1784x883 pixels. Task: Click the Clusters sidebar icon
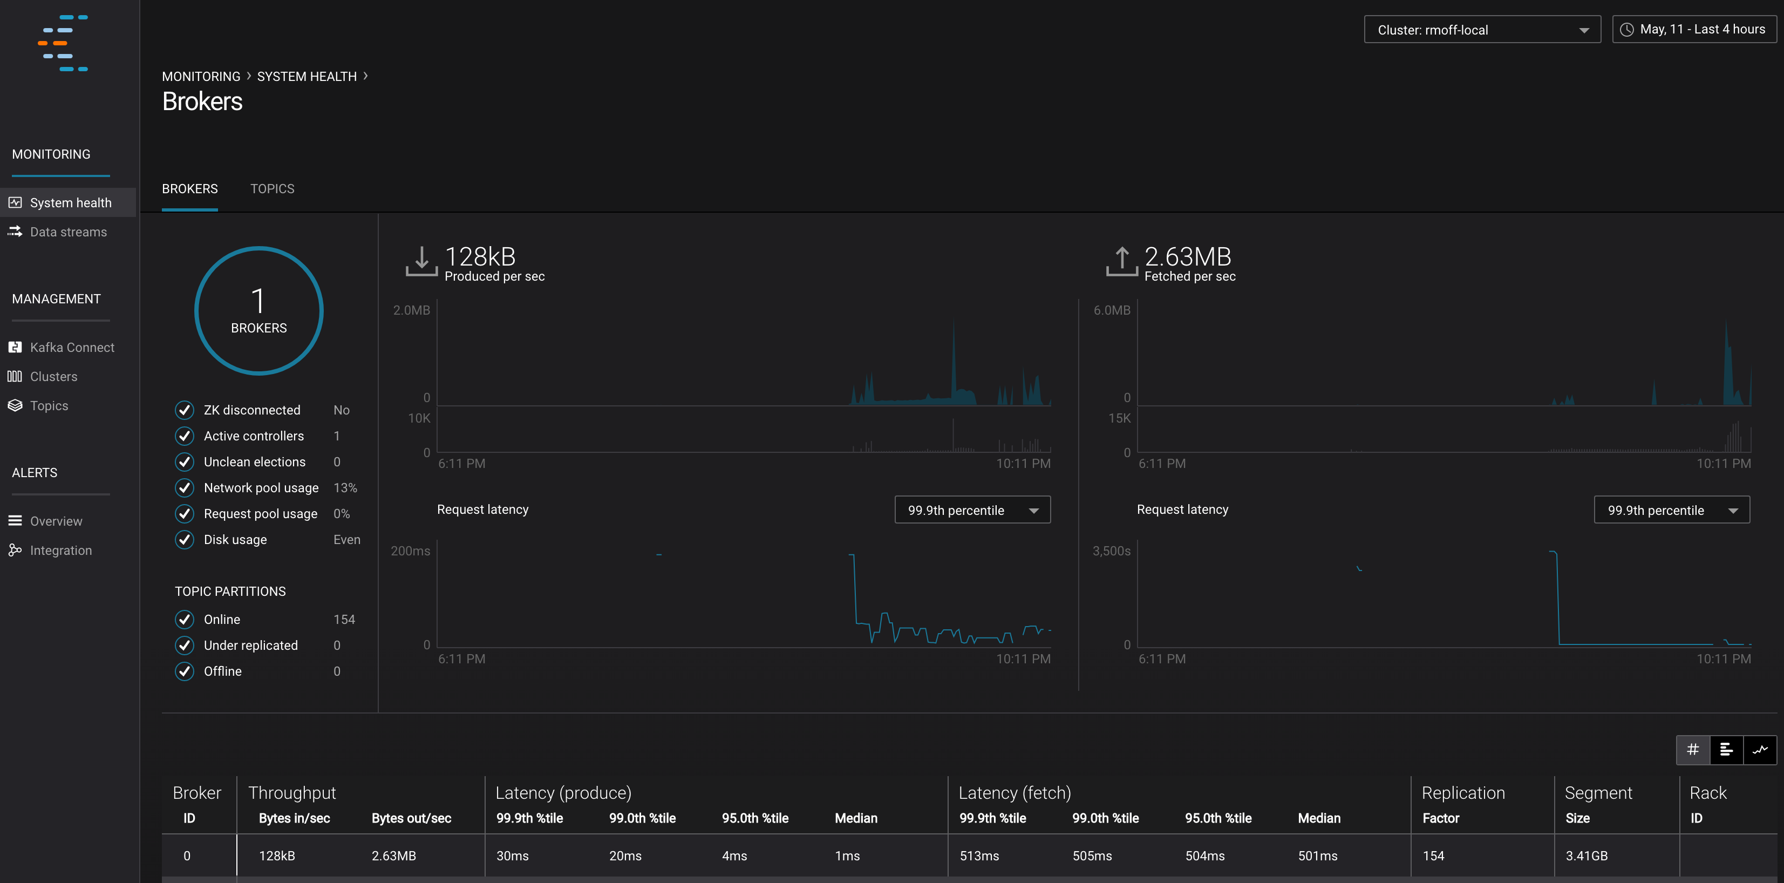click(15, 376)
